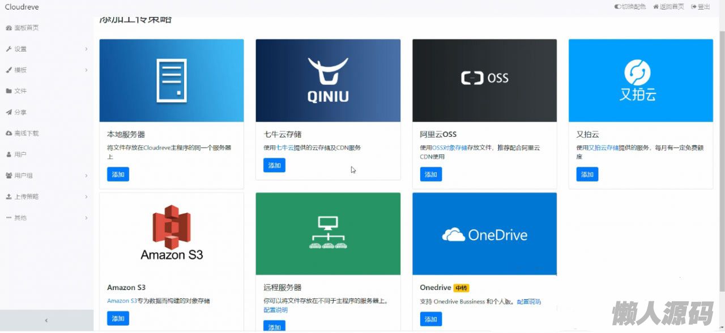Open 配置说明 link under 远程服务器
The image size is (725, 333).
[x=275, y=310]
